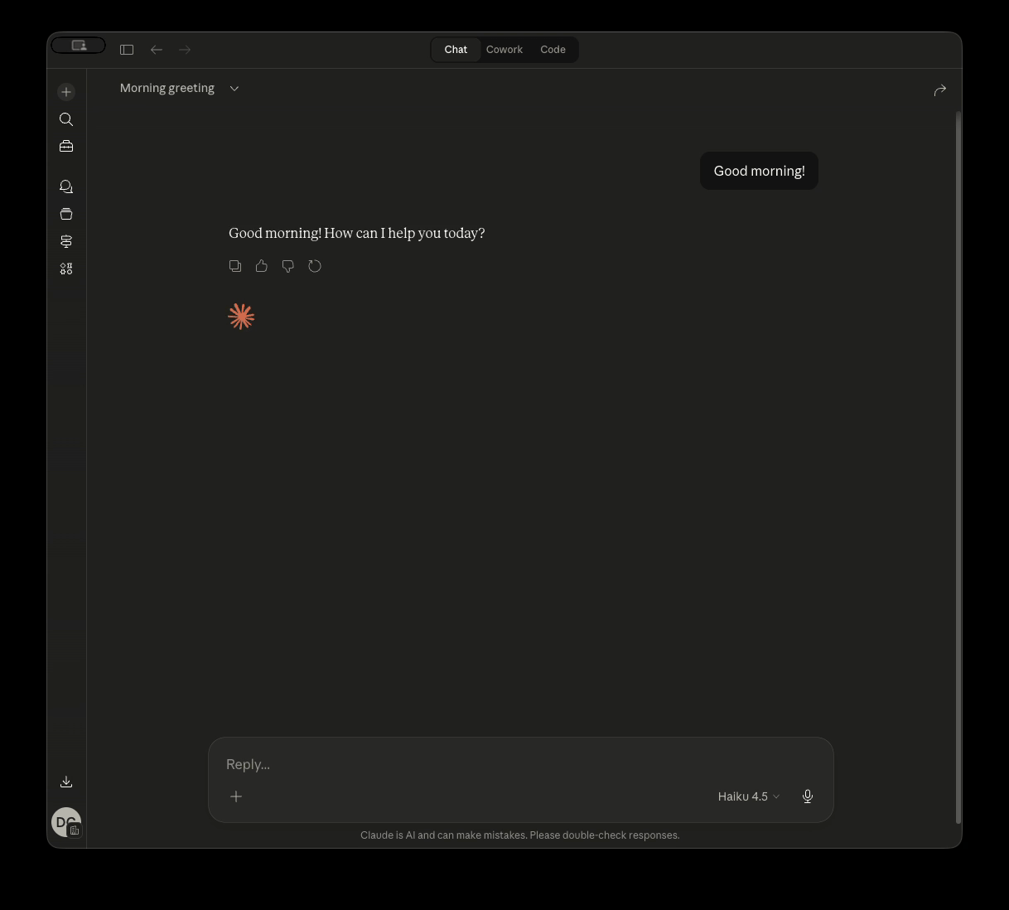Screen dimensions: 1009x910
Task: Focus the Reply text field
Action: pos(520,764)
